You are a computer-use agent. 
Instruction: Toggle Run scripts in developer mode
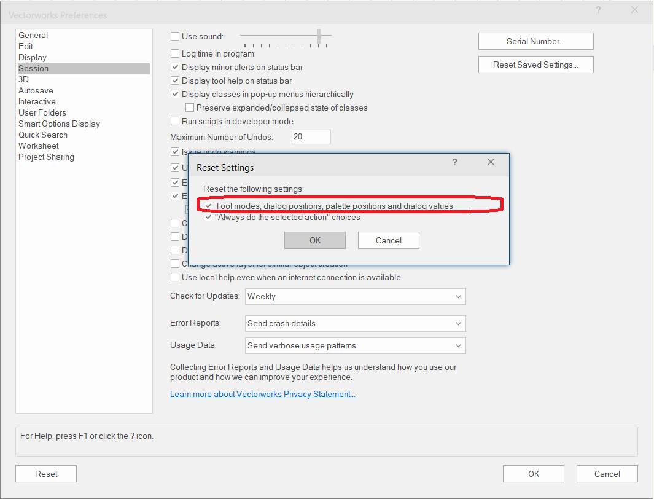pos(175,122)
